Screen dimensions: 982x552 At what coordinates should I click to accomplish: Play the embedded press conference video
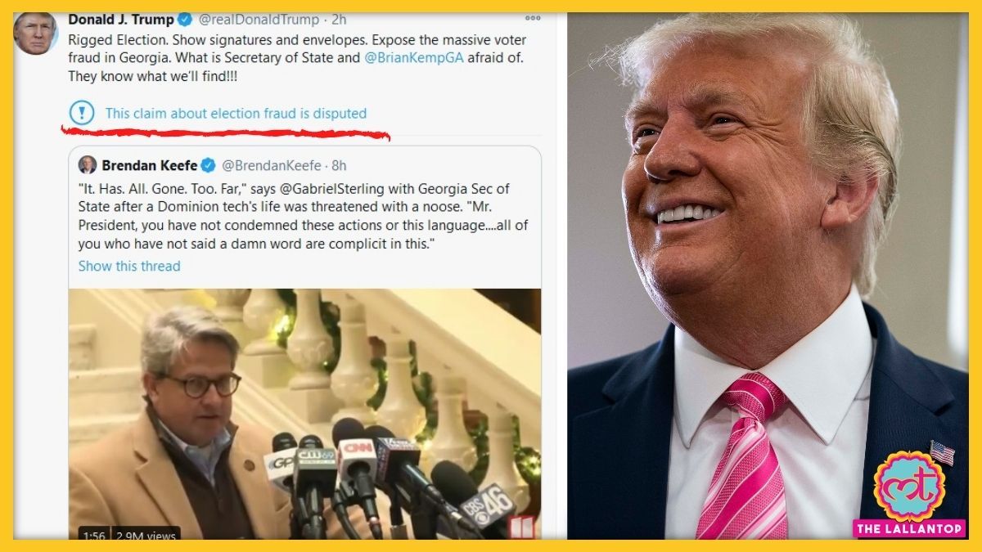[304, 413]
